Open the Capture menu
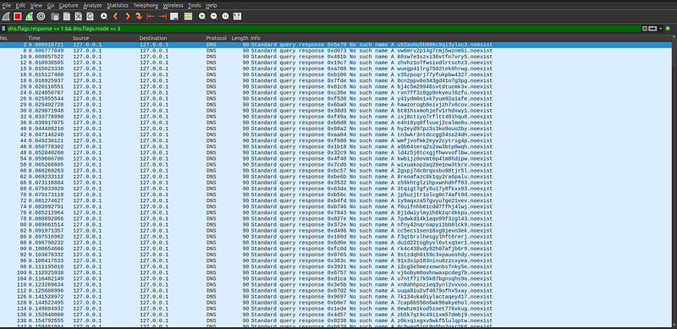The width and height of the screenshot is (677, 329). click(69, 5)
